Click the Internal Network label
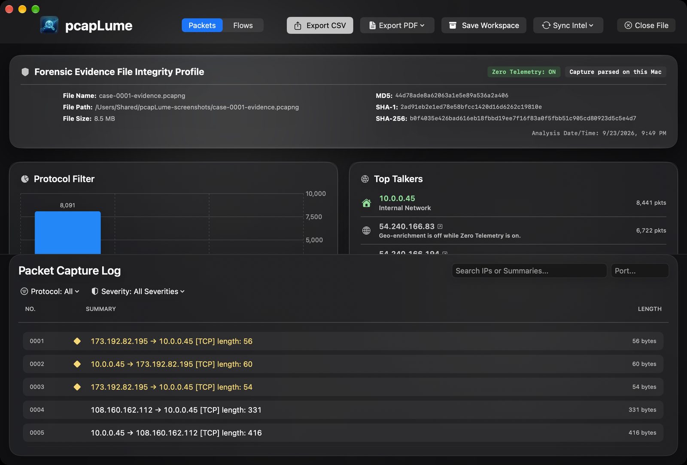 (405, 208)
